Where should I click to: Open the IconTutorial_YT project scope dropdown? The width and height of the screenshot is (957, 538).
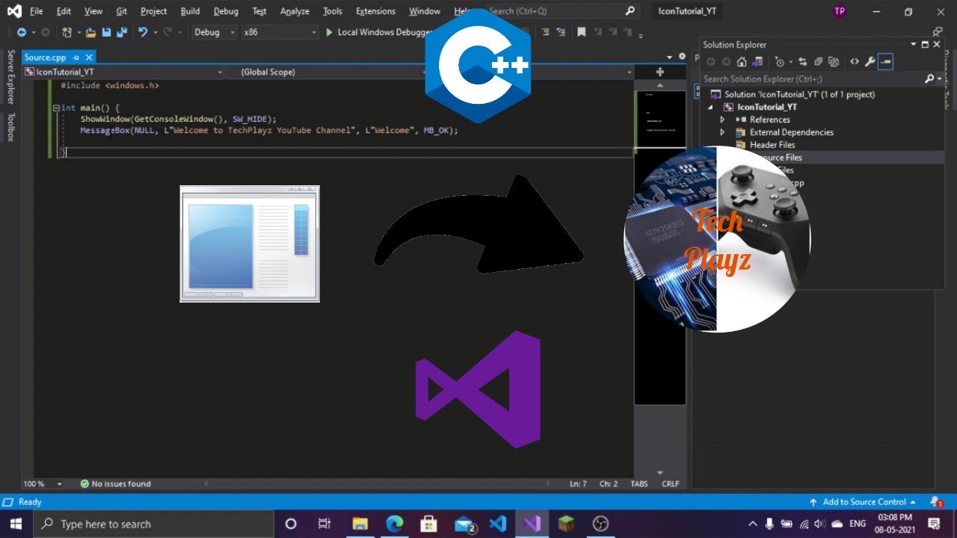(x=123, y=72)
